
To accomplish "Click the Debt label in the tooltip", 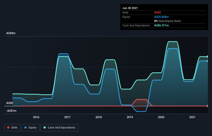I will click(125, 12).
